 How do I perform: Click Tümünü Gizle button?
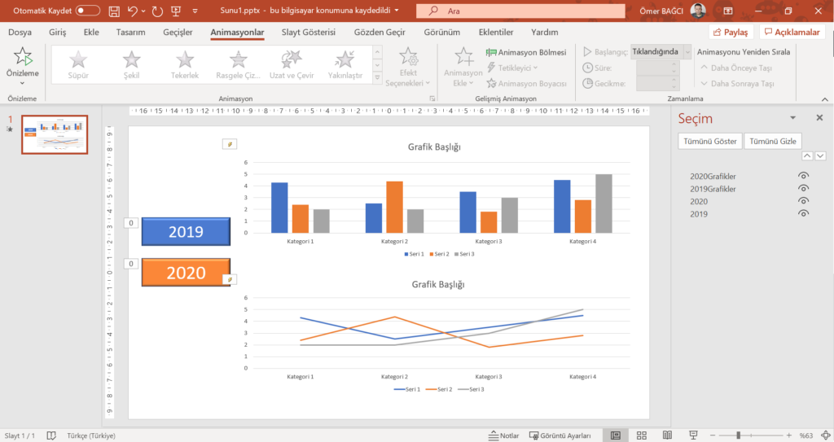(773, 141)
